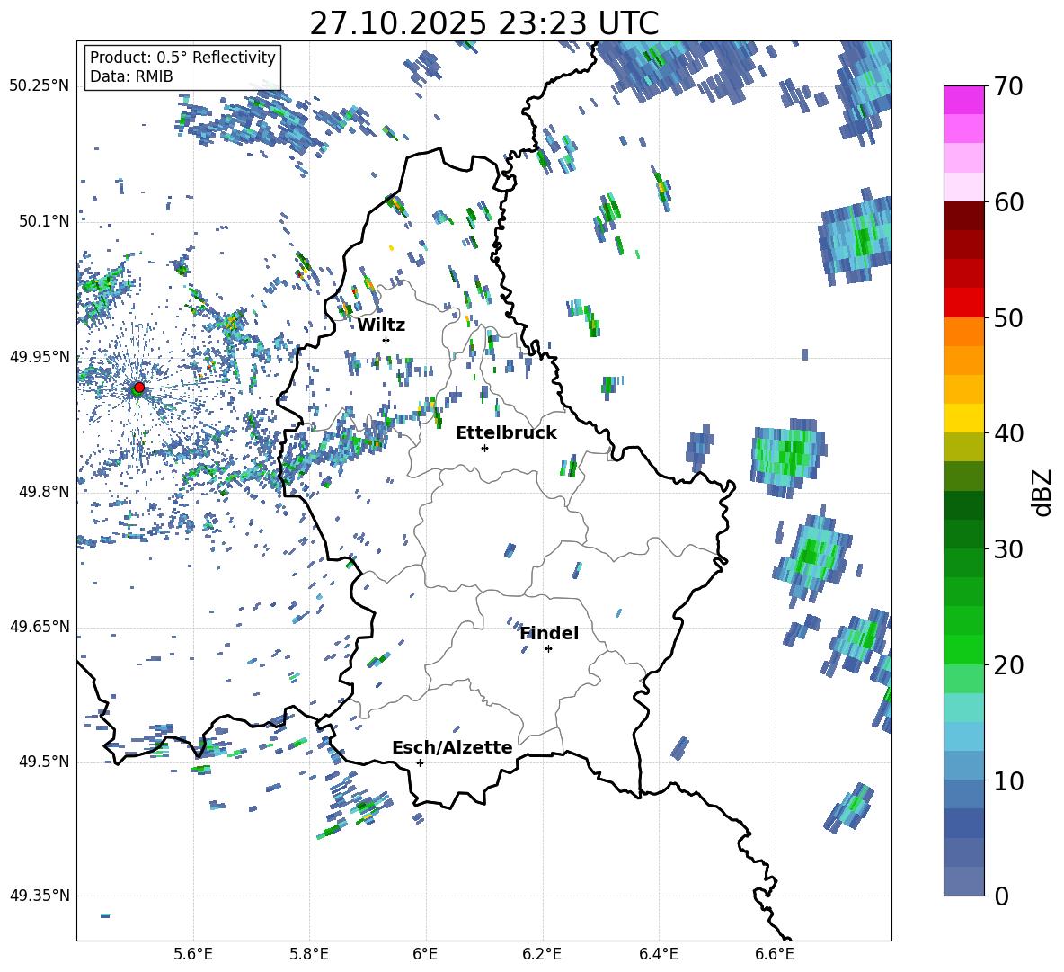Image resolution: width=1064 pixels, height=972 pixels.
Task: Click the longitude label '5.6°E'
Action: tap(193, 954)
